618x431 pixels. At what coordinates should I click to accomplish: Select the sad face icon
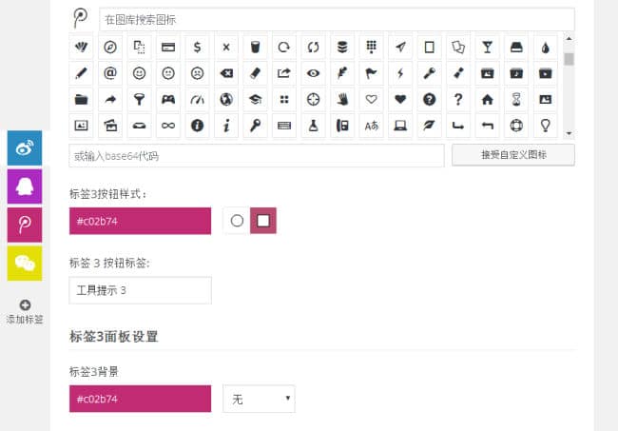[x=197, y=73]
